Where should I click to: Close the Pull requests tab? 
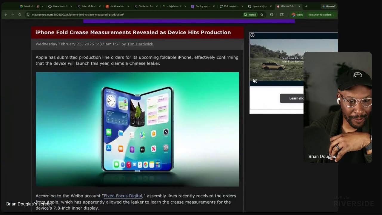point(242,6)
